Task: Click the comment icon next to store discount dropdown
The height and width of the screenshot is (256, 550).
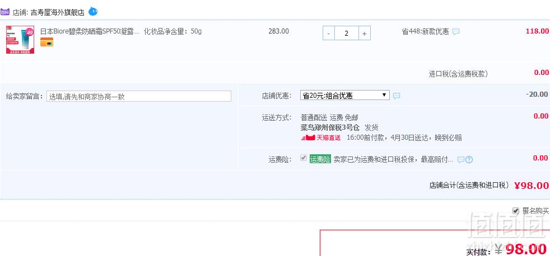Action: click(x=397, y=96)
